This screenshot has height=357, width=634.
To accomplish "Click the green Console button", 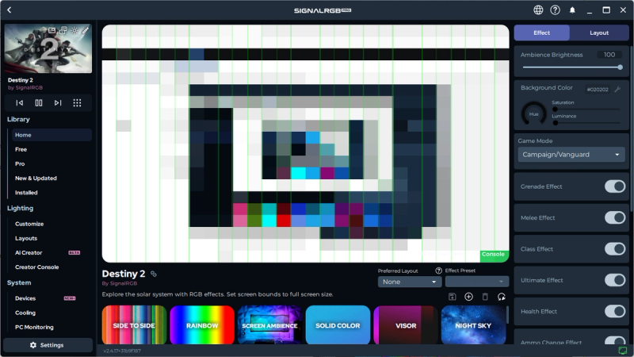I will (x=493, y=255).
